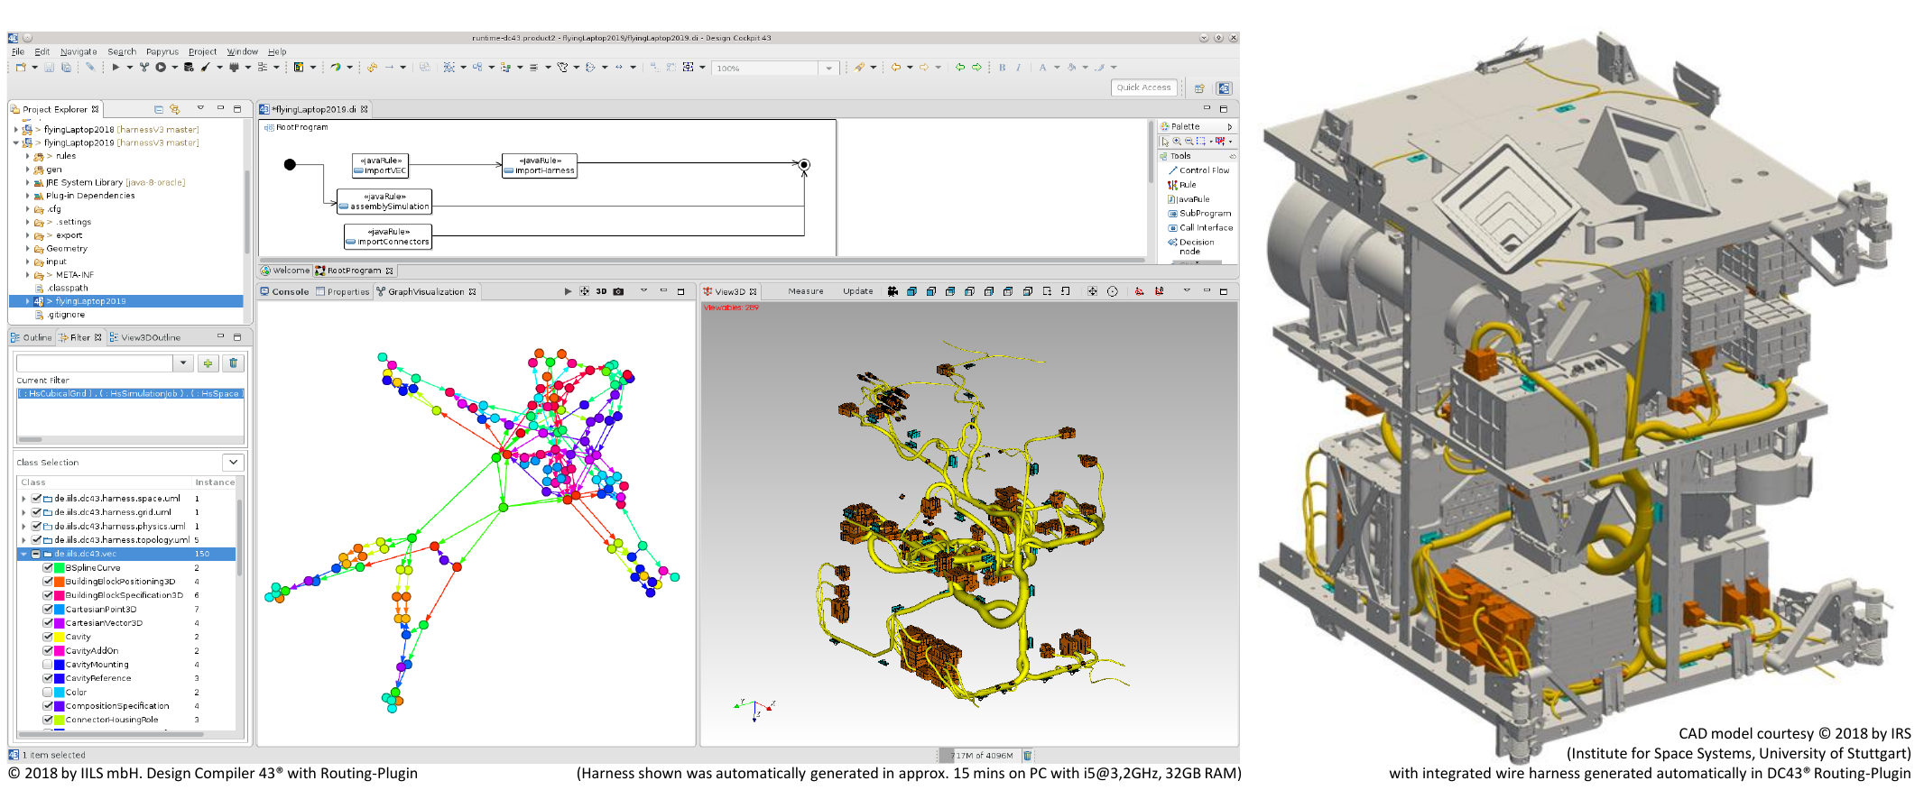Viewport: 1924px width, 799px height.
Task: Add a filter with the green plus icon
Action: [x=208, y=363]
